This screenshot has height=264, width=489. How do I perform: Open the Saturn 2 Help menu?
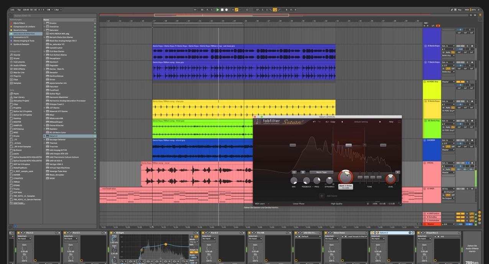[391, 122]
